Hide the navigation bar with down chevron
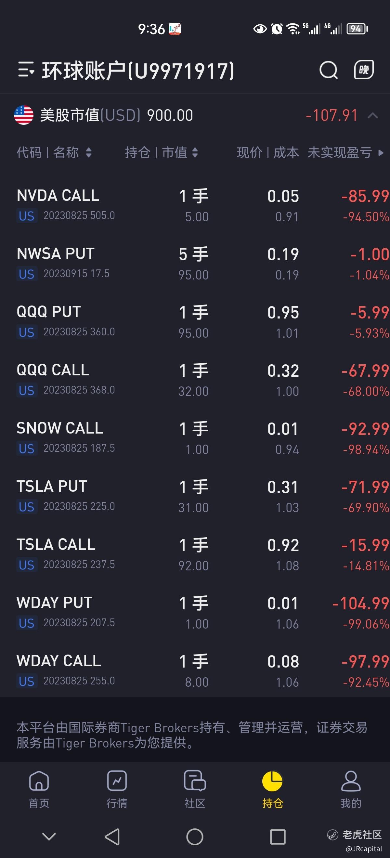 (49, 836)
